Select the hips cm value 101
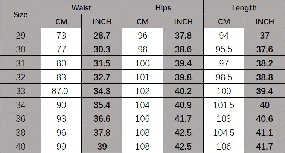This screenshot has height=153, width=285. point(143,77)
